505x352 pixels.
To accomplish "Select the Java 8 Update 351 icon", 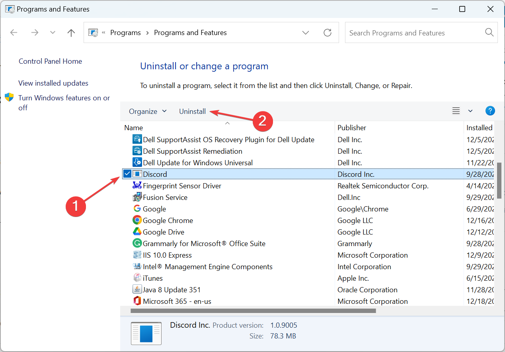I will (137, 289).
